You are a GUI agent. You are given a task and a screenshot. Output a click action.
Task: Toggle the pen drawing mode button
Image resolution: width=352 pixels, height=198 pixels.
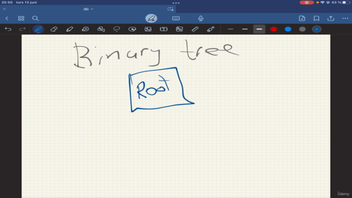pyautogui.click(x=151, y=18)
